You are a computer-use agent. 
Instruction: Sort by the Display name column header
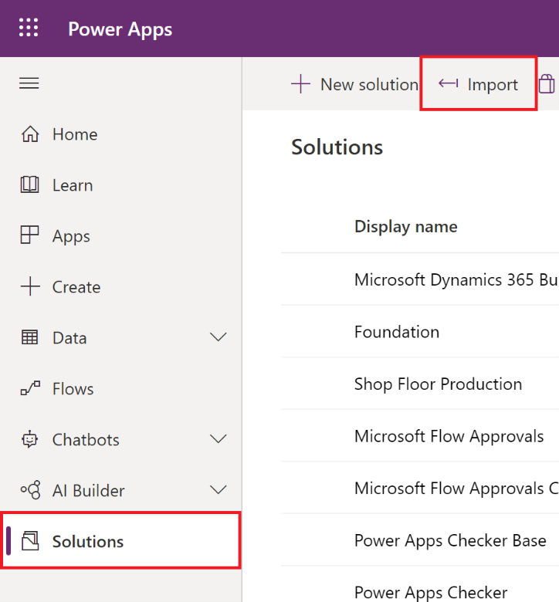tap(405, 227)
